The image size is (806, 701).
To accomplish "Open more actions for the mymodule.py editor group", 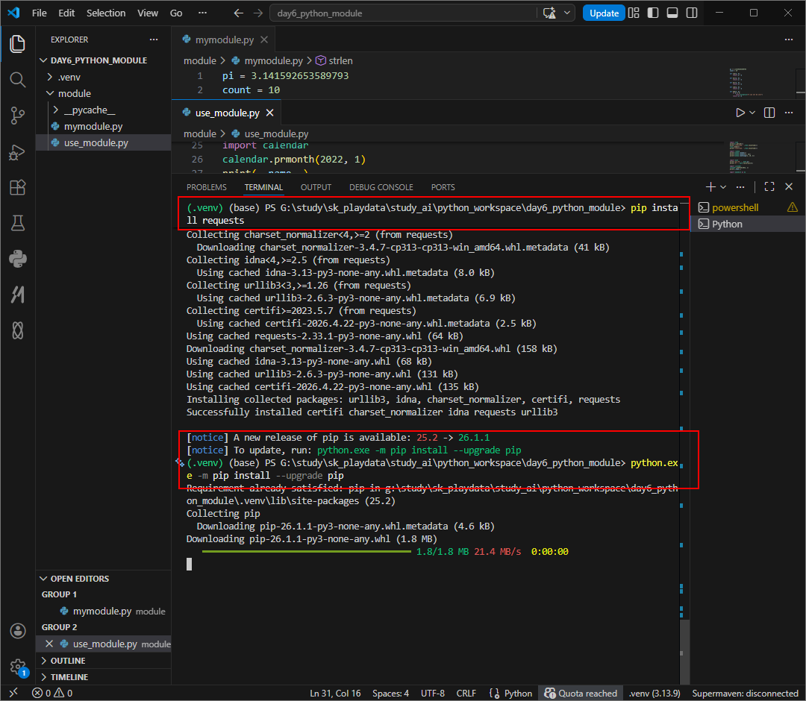I will tap(789, 40).
